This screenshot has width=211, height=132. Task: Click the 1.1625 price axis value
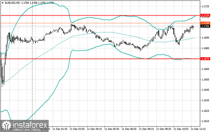[x=205, y=111]
